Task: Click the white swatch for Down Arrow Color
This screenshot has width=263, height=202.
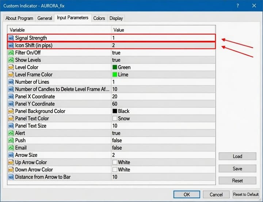Action: [x=115, y=169]
